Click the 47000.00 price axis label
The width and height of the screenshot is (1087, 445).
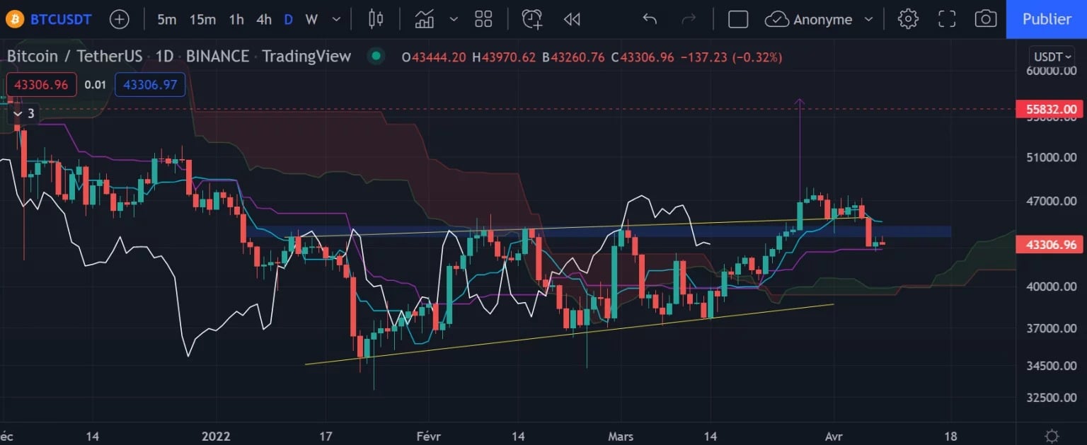coord(1051,202)
